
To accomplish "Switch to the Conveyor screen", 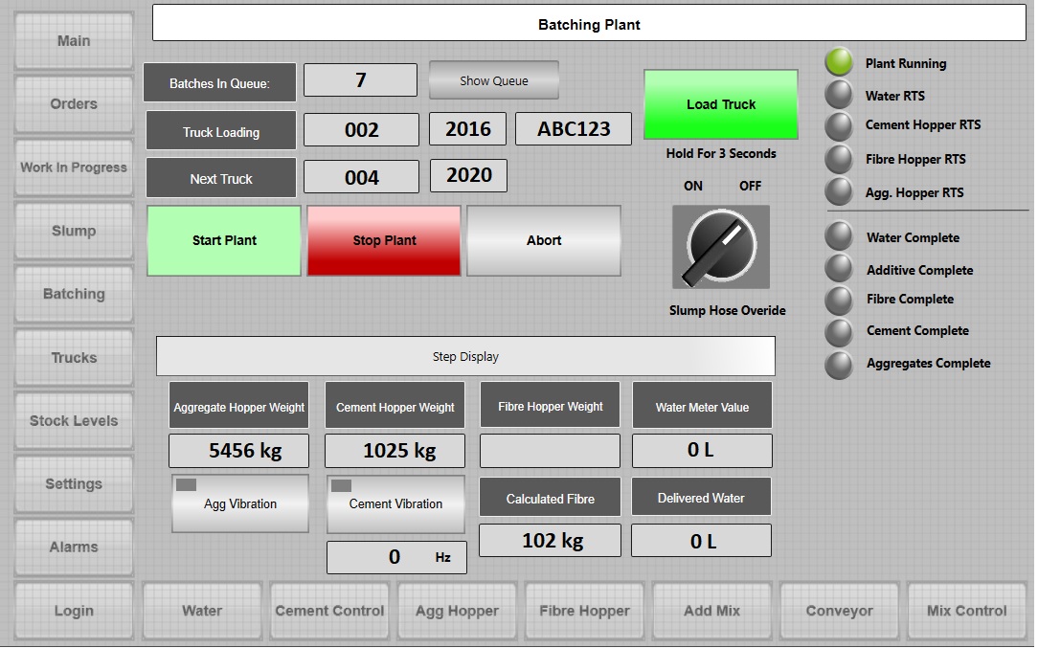I will (839, 611).
